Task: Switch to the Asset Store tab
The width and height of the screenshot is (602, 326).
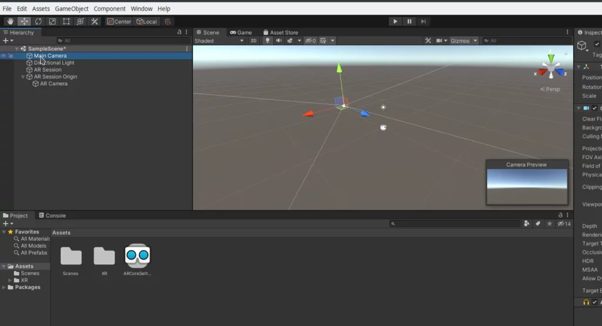Action: (x=280, y=33)
